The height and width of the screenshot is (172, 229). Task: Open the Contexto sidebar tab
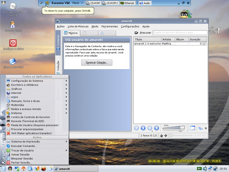[58, 43]
